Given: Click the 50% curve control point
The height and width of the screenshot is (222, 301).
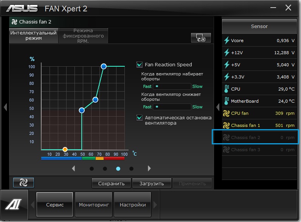Looking at the screenshot, I should tap(82, 110).
